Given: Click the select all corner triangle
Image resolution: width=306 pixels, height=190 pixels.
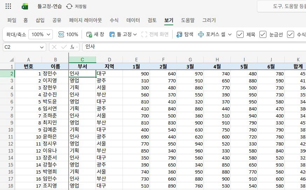Looking at the screenshot, I should (x=12, y=60).
